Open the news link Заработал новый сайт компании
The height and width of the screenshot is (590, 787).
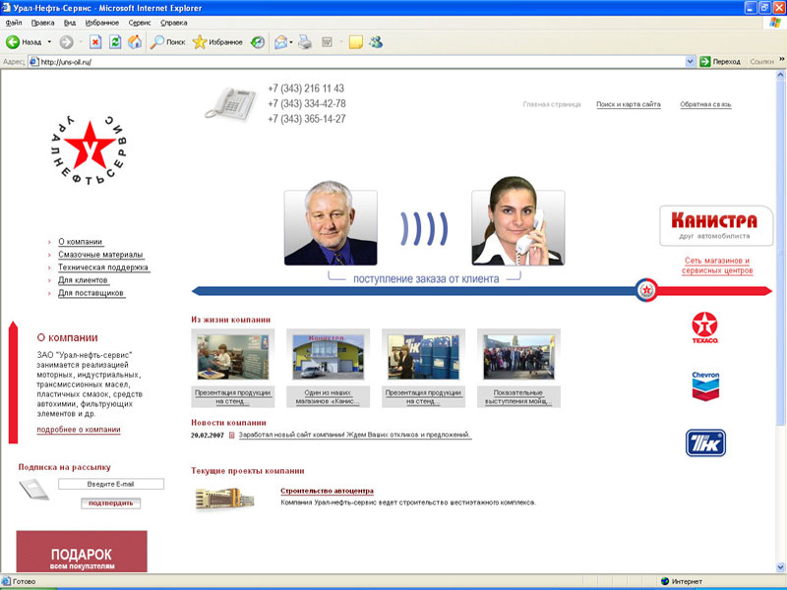click(x=354, y=435)
